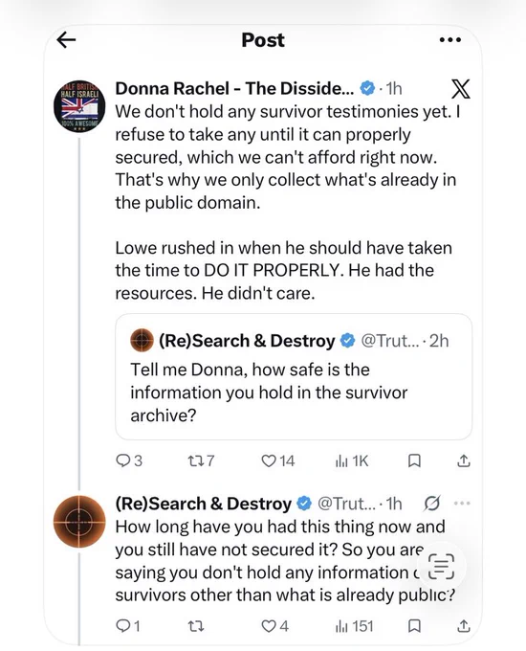This screenshot has width=526, height=651.
Task: Open (Re)Search & Destroy crosshair avatar in reply
Action: click(x=79, y=522)
